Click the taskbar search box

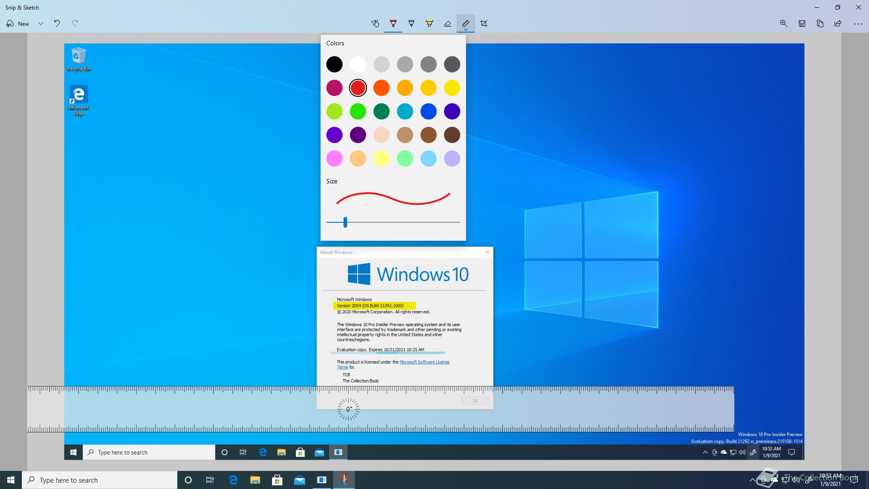(x=100, y=480)
